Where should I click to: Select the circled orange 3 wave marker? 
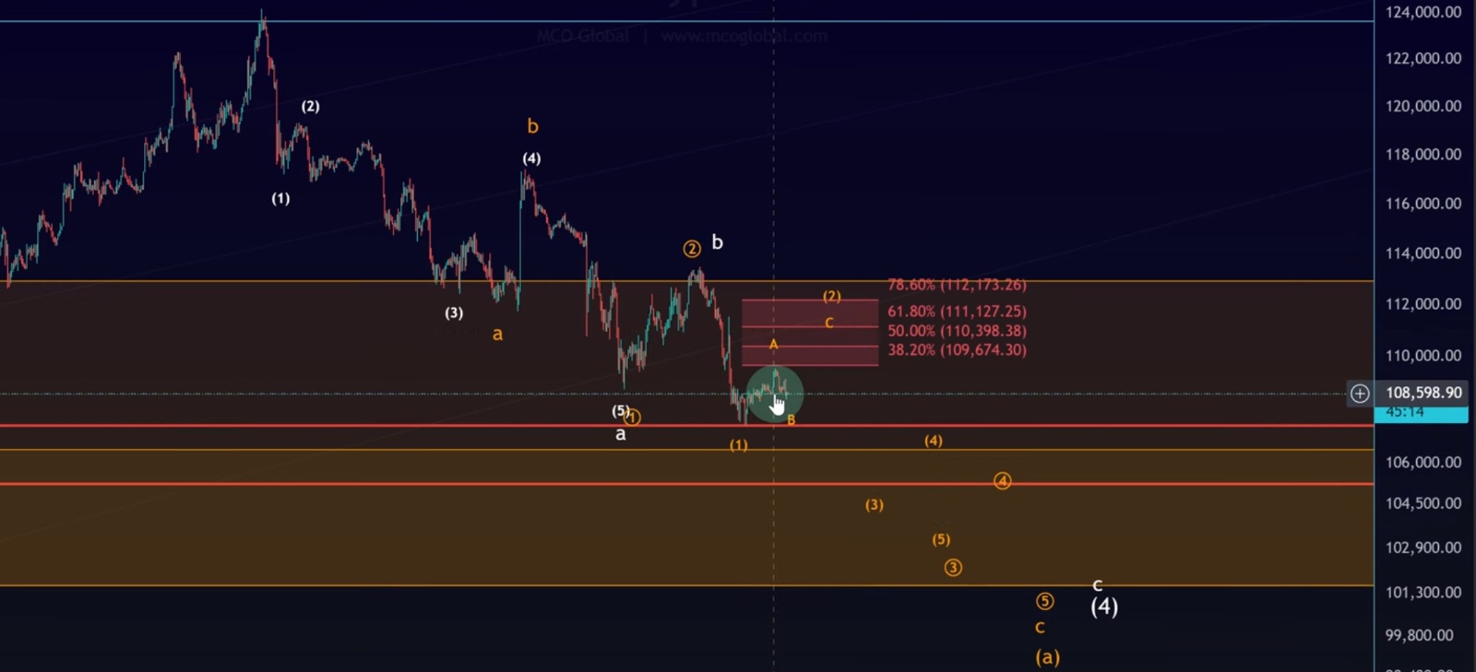click(x=953, y=568)
